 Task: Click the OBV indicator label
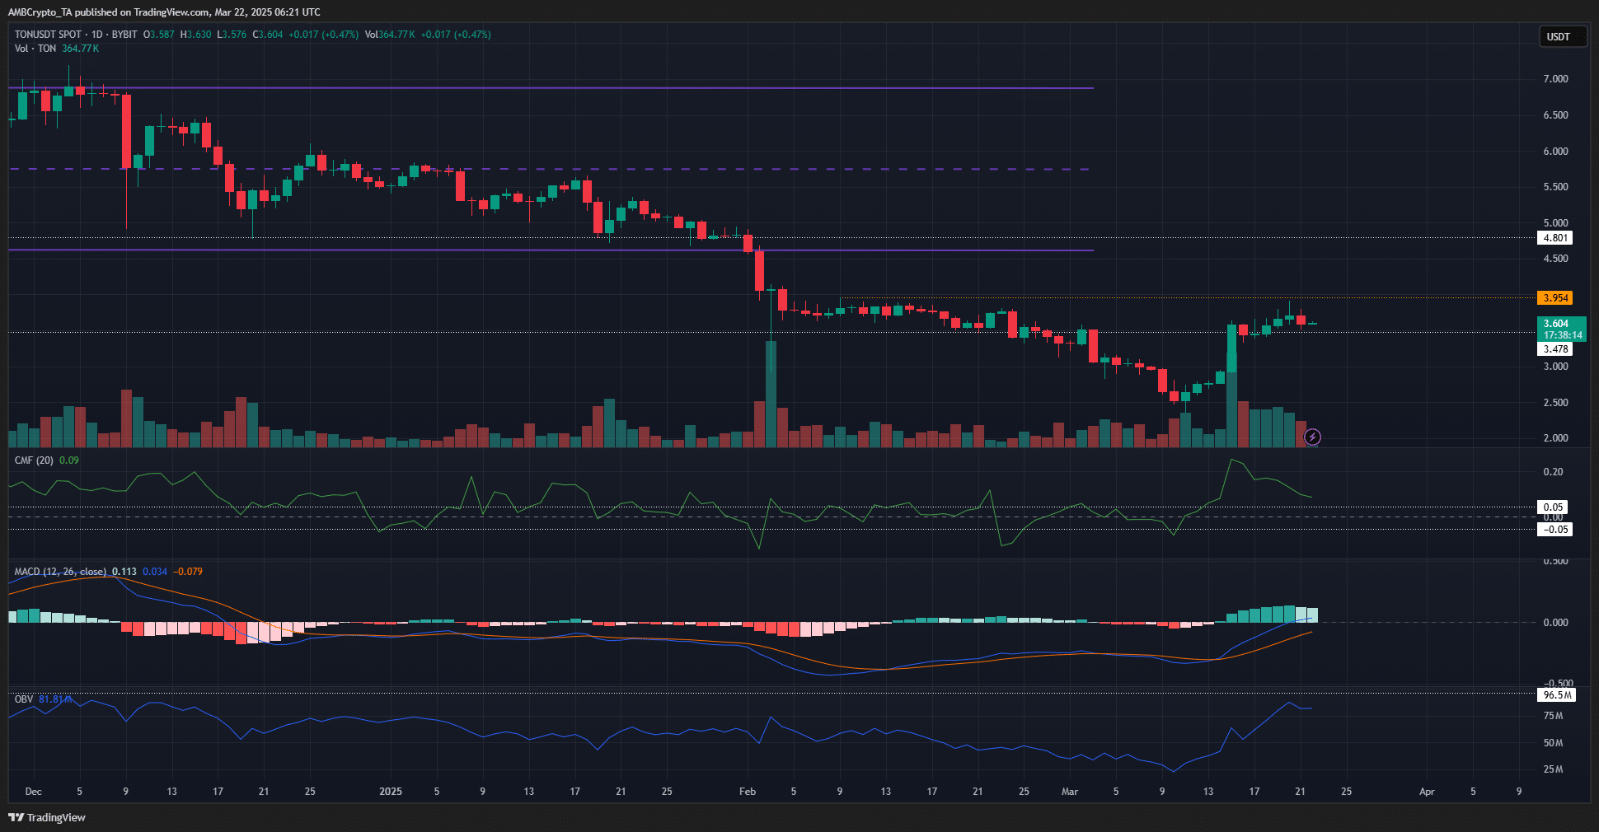click(22, 699)
